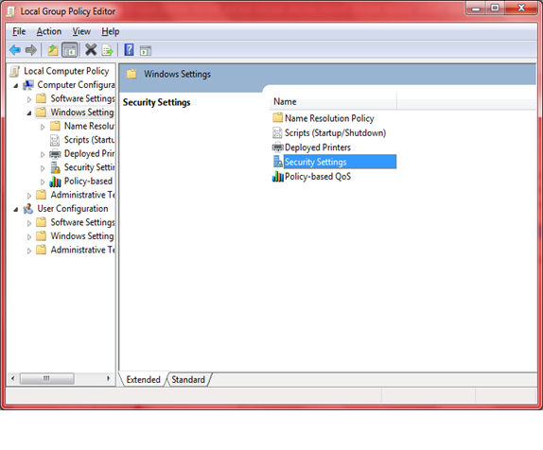Click Deployed Printers printer icon in tree
The width and height of the screenshot is (543, 450).
[x=55, y=154]
